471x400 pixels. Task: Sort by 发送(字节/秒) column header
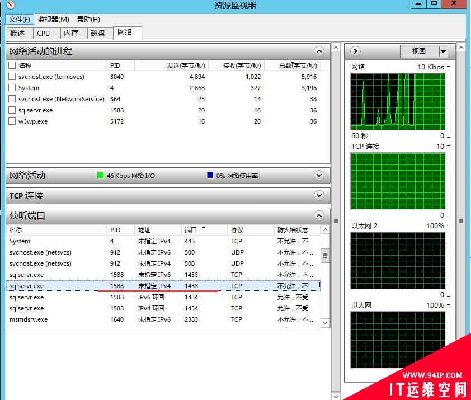coord(172,65)
